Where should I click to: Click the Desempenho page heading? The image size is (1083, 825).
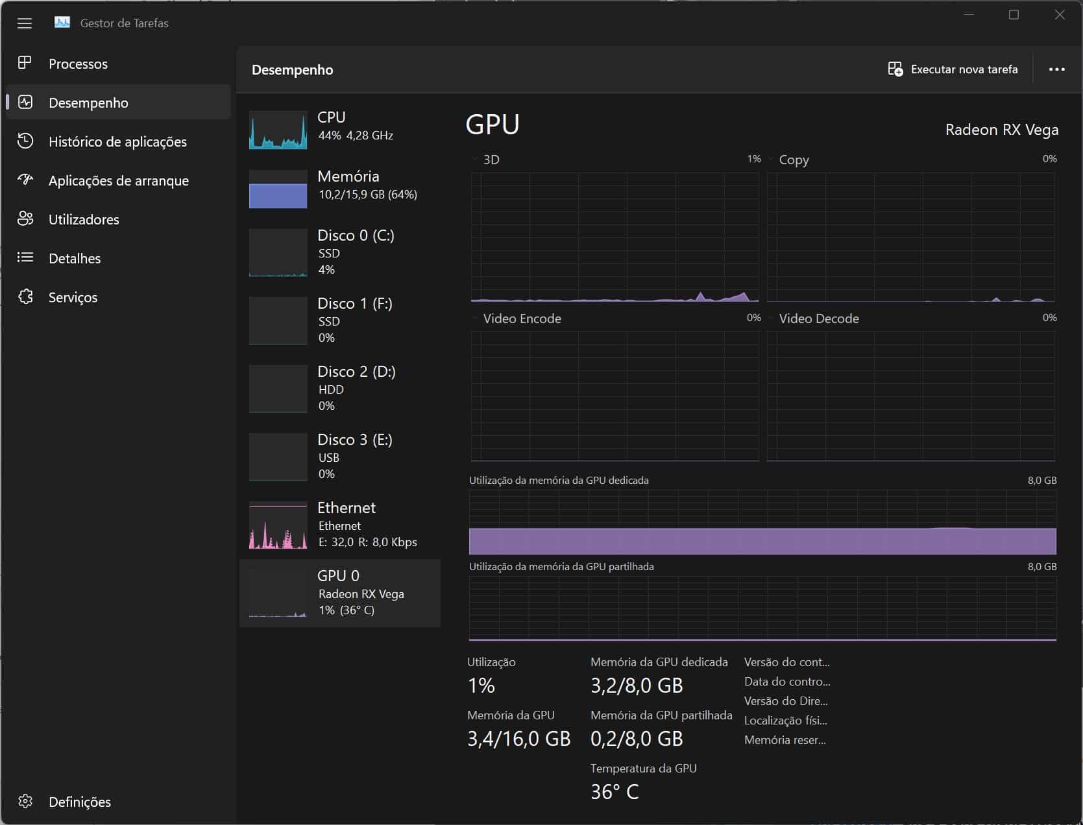click(292, 70)
